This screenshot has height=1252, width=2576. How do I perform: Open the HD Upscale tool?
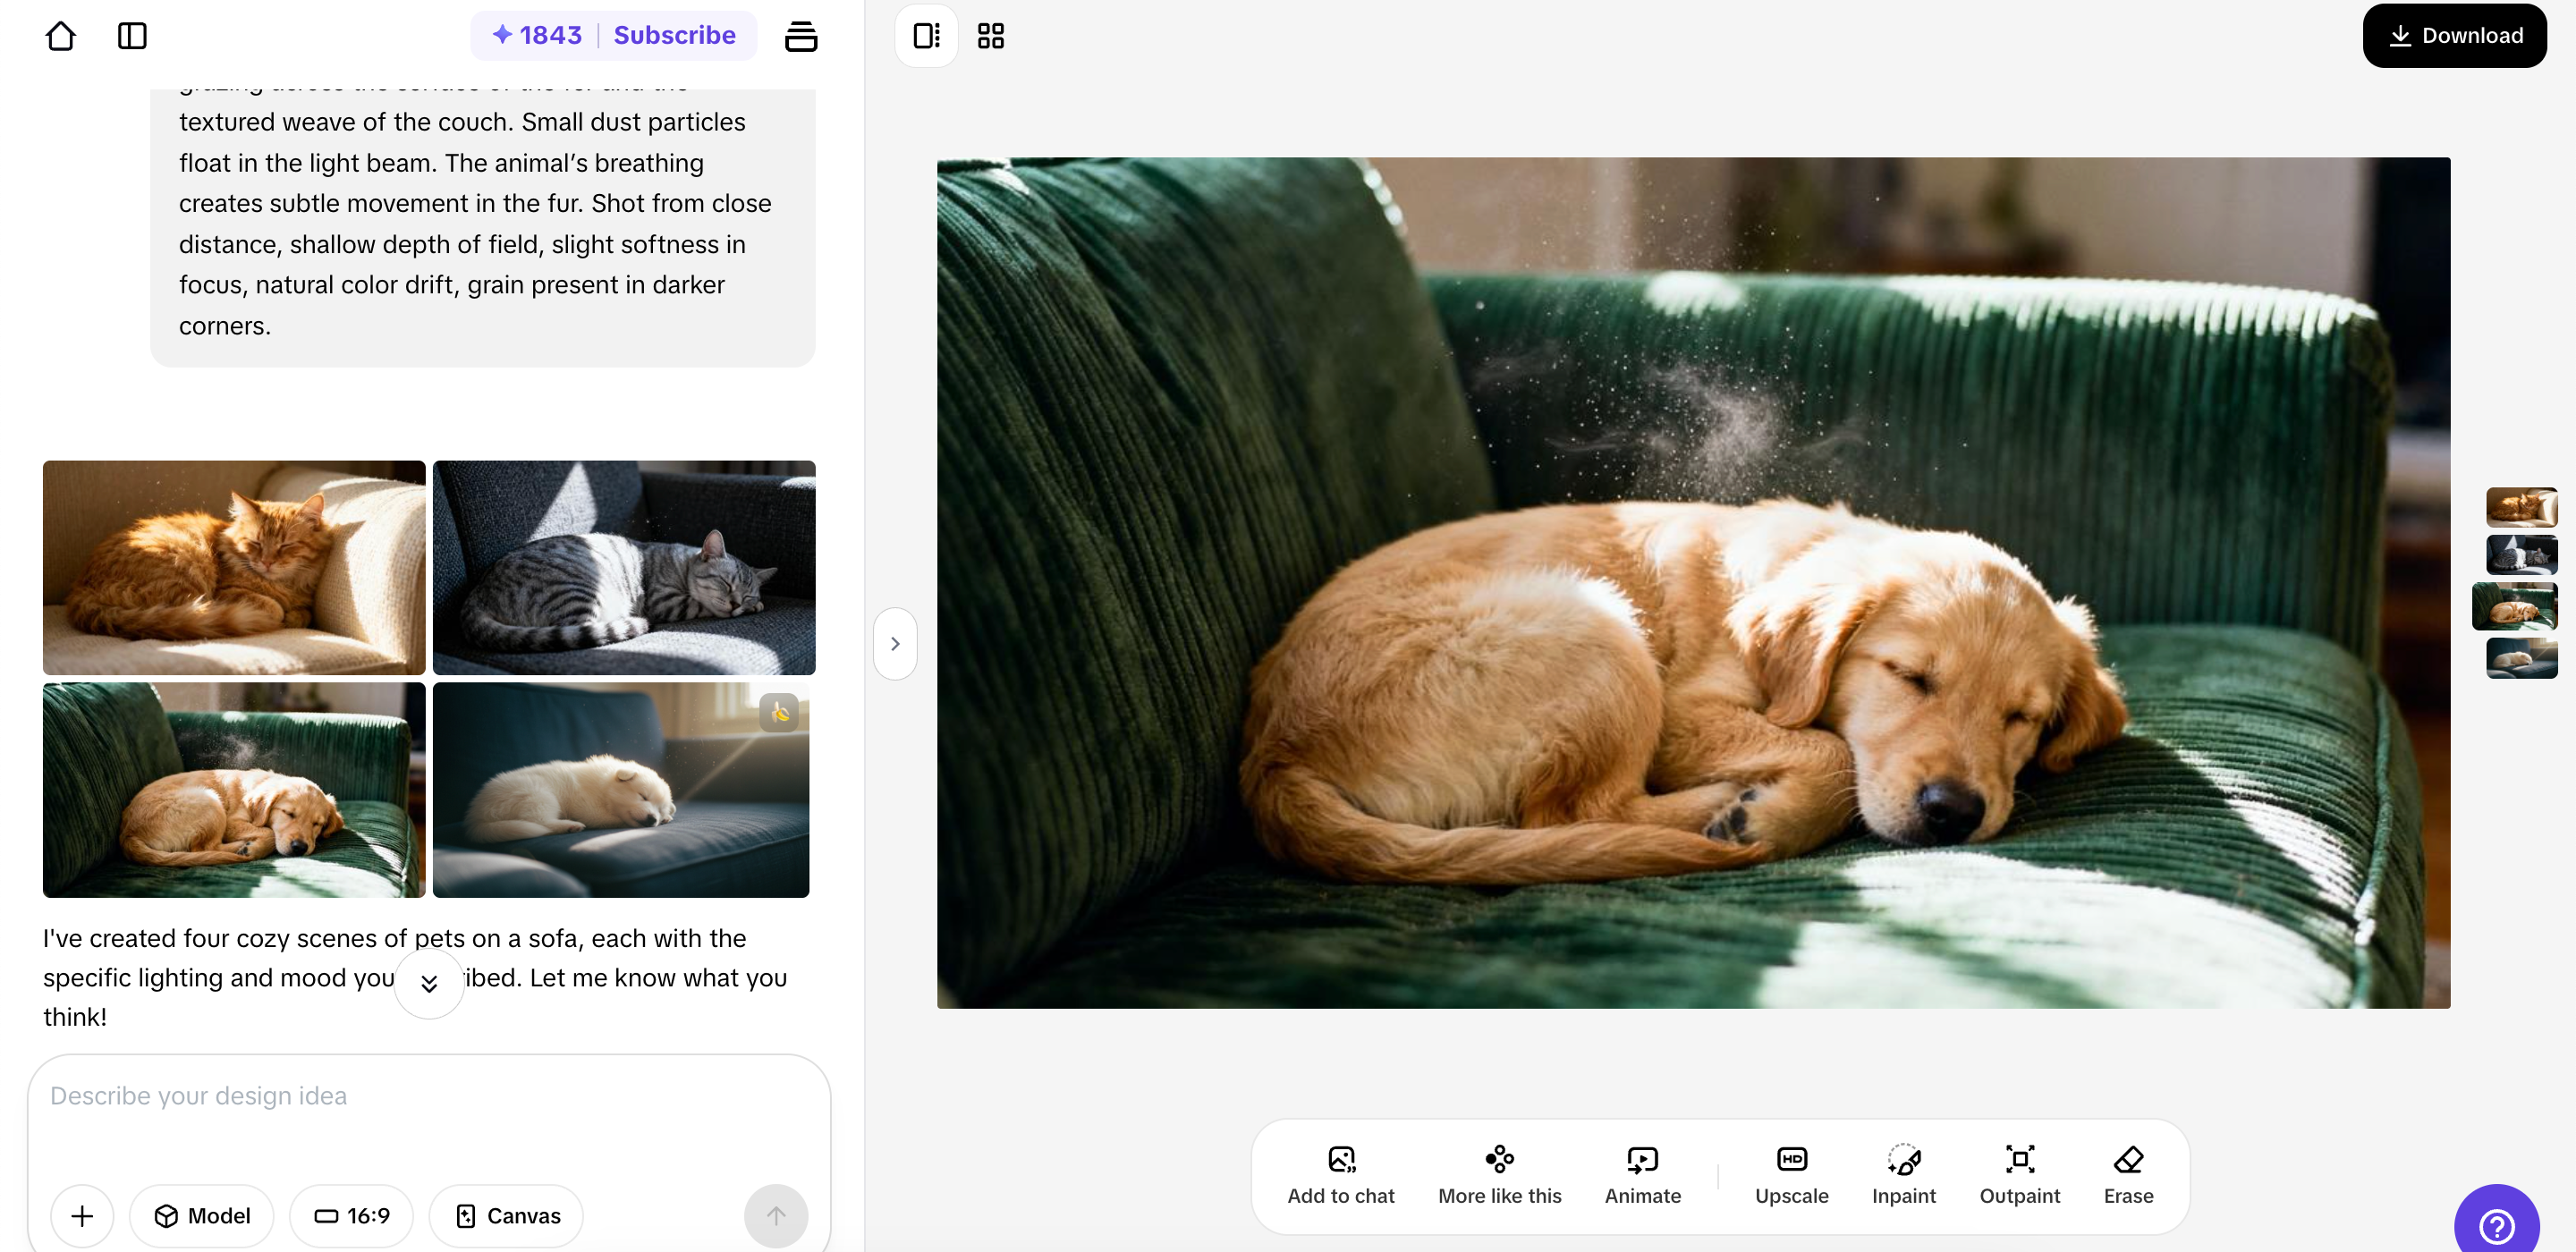pos(1791,1174)
